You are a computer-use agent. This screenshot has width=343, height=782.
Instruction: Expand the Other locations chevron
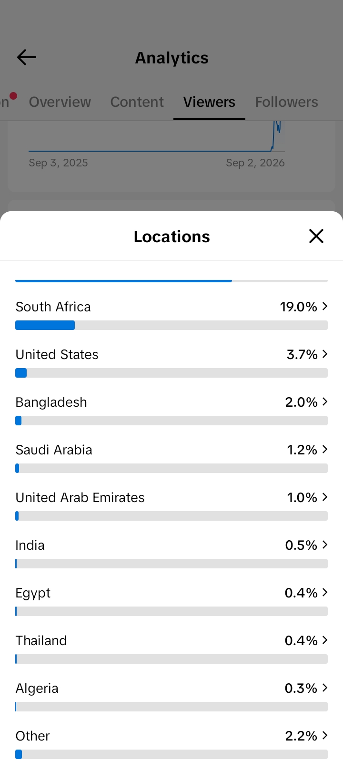point(325,735)
